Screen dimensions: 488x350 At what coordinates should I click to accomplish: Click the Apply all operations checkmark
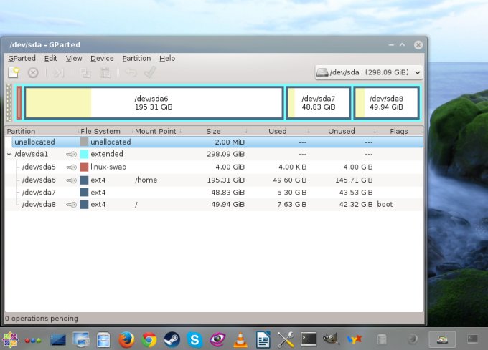click(x=149, y=72)
